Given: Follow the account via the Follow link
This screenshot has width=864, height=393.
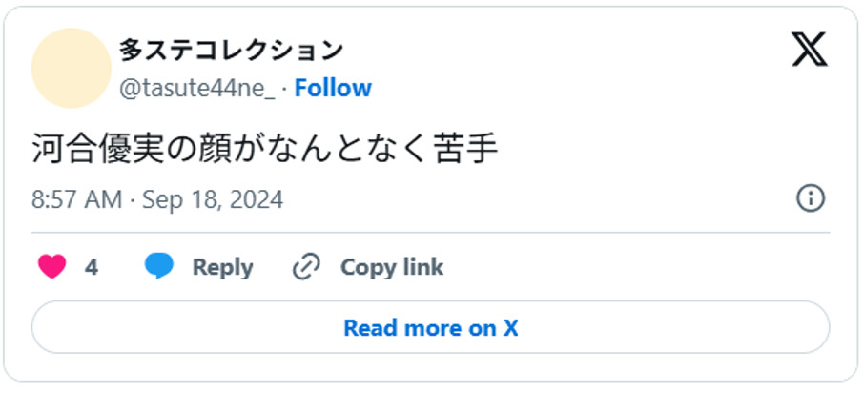Looking at the screenshot, I should (333, 89).
